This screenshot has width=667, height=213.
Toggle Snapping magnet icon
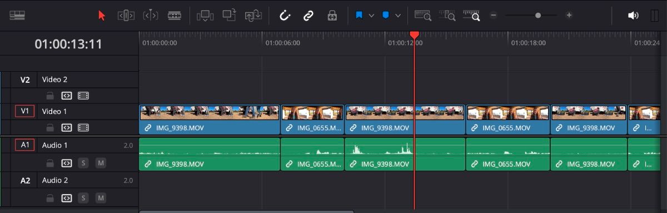pyautogui.click(x=285, y=16)
